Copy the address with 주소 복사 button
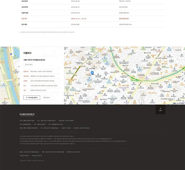 pyautogui.click(x=29, y=65)
